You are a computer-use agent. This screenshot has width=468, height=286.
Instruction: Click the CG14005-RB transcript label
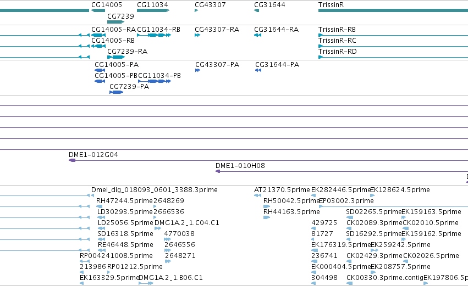(x=113, y=41)
